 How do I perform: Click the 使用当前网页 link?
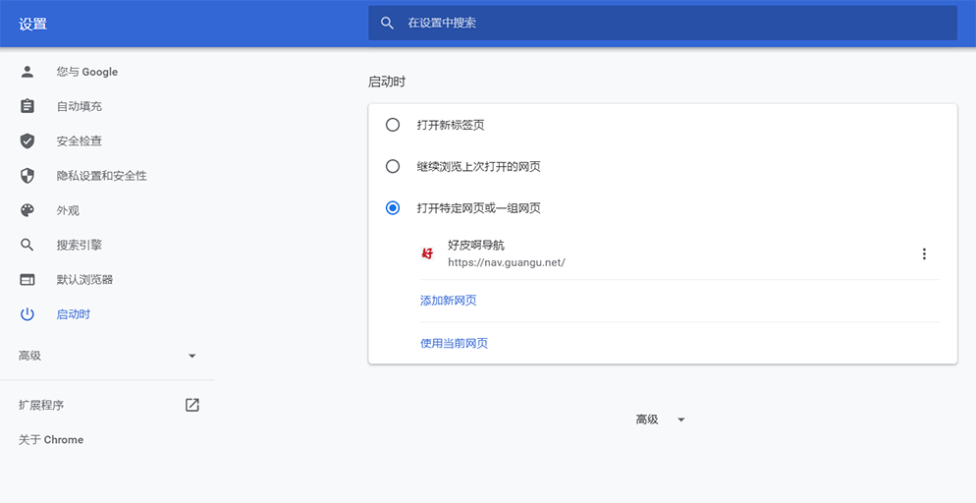[454, 343]
